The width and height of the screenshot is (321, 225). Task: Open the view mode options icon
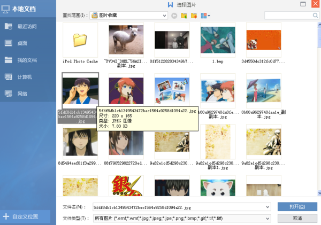coord(205,15)
